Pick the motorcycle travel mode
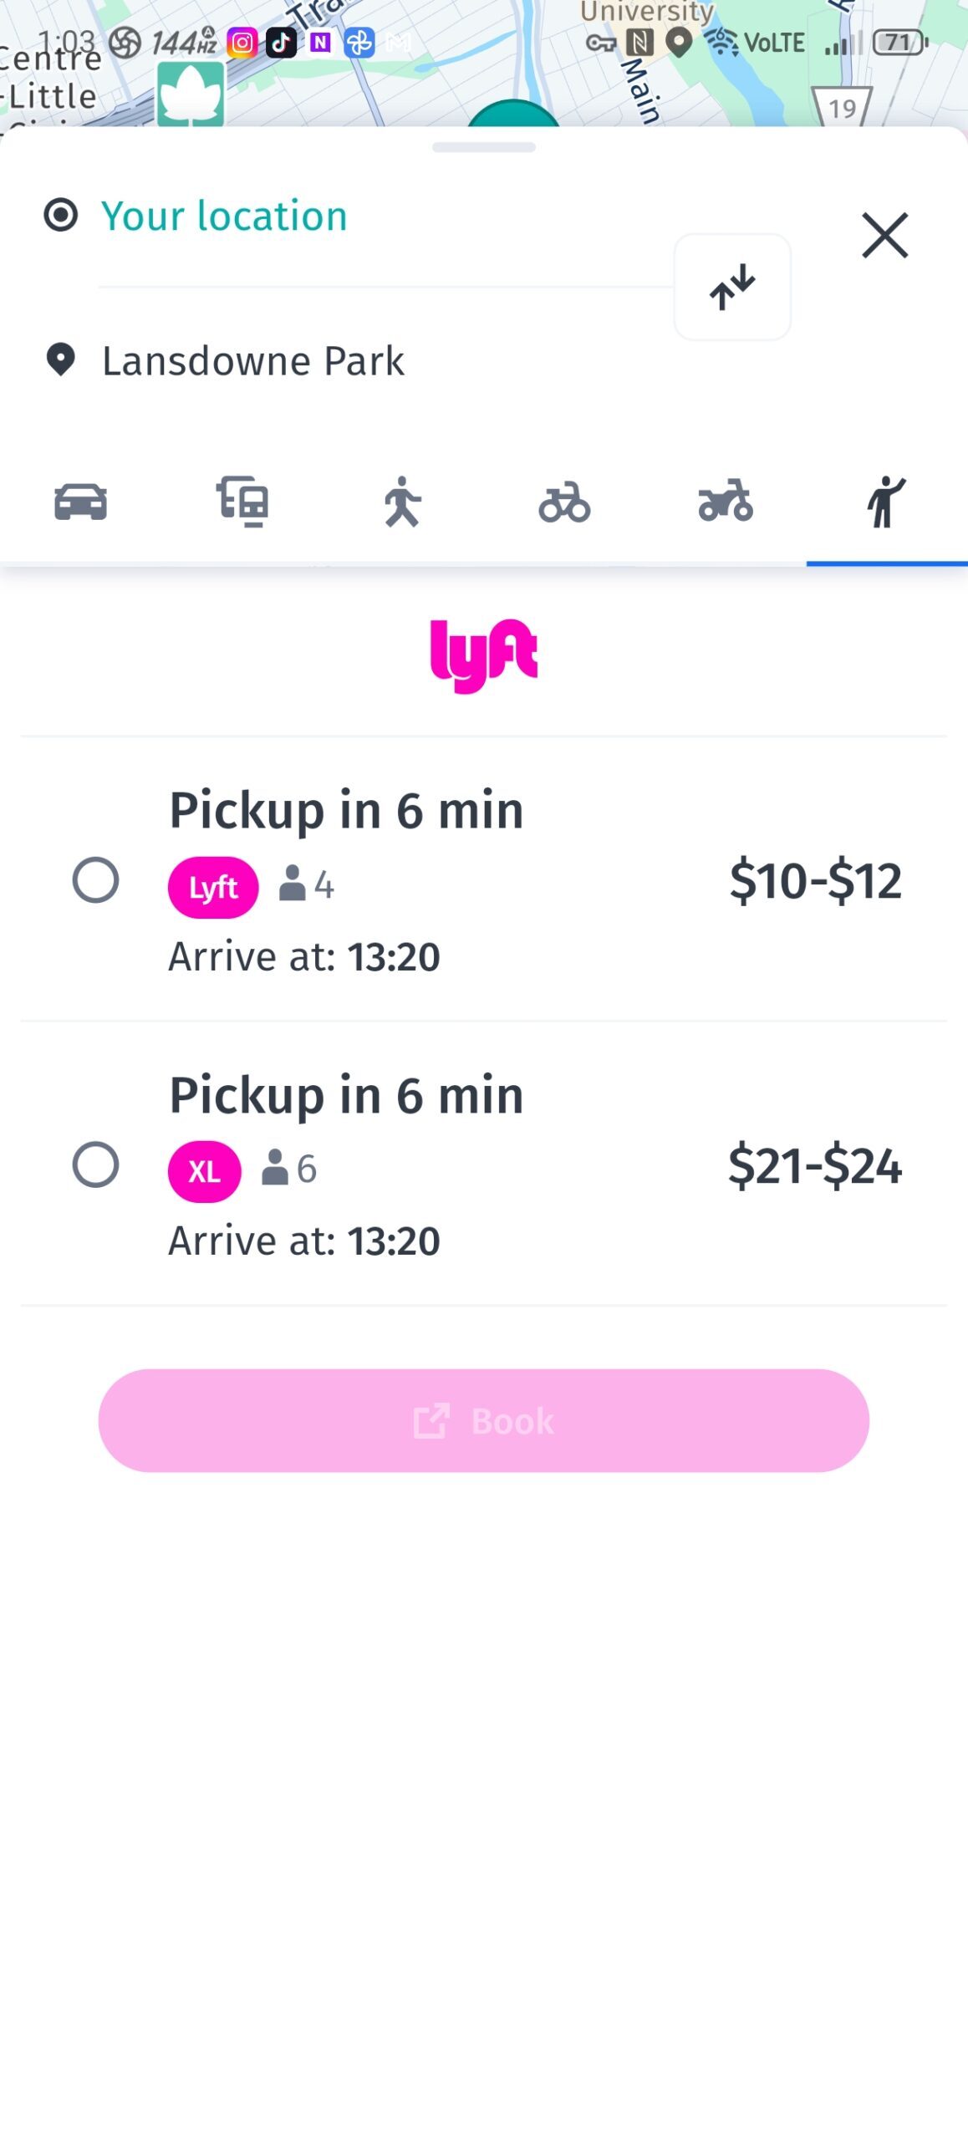968x2140 pixels. (x=726, y=502)
